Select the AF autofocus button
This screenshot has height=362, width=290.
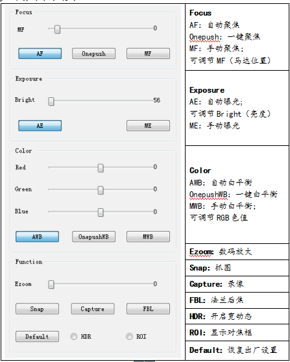pos(40,54)
